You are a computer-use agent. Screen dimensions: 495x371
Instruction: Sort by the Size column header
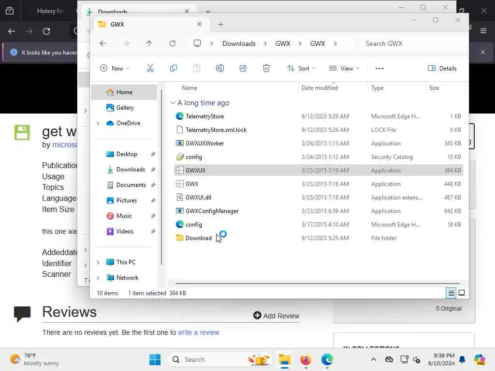(434, 88)
